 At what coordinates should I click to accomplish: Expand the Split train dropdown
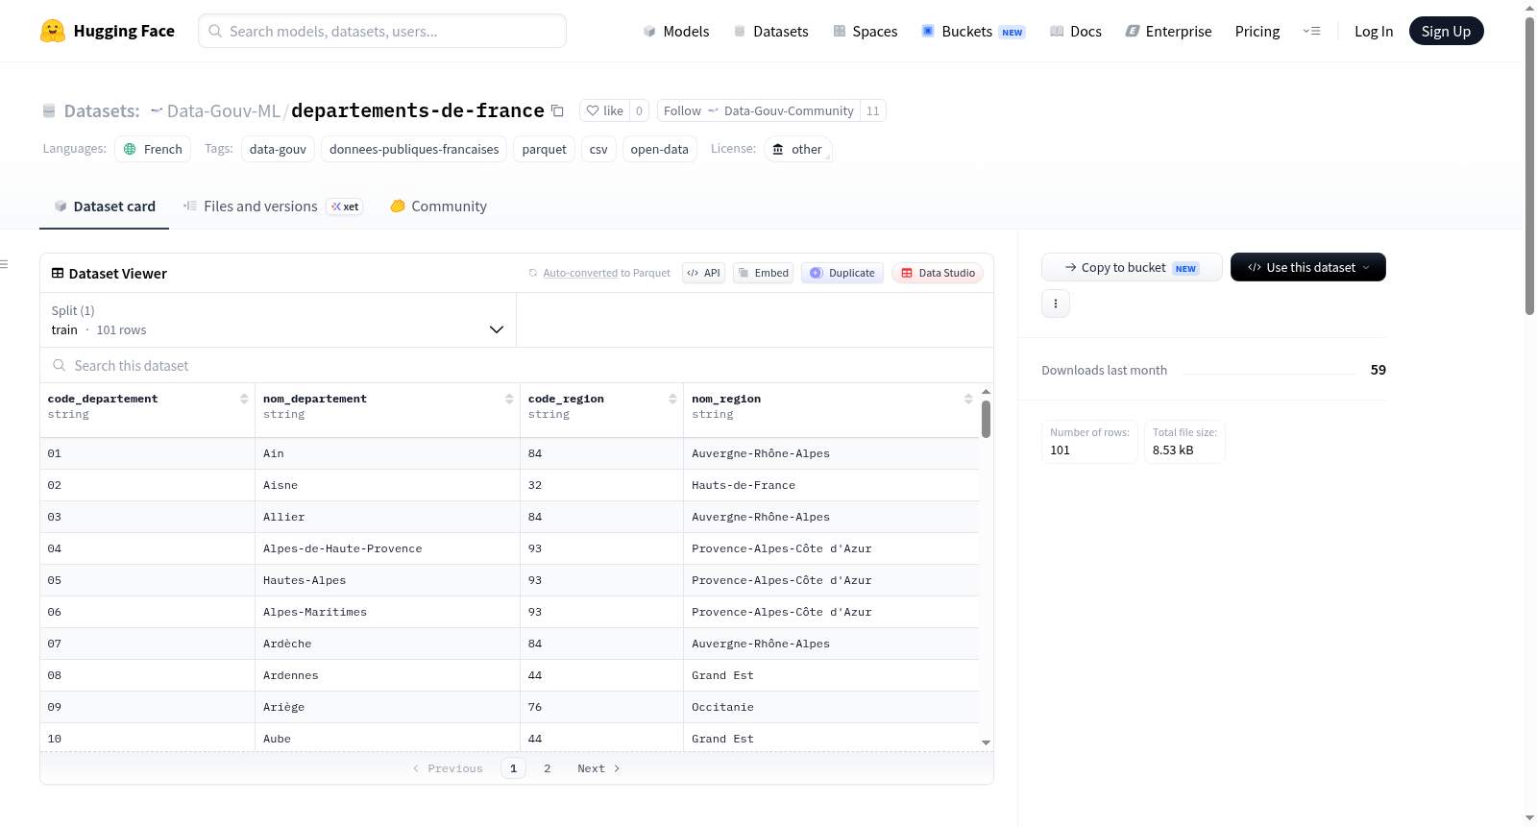(278, 320)
